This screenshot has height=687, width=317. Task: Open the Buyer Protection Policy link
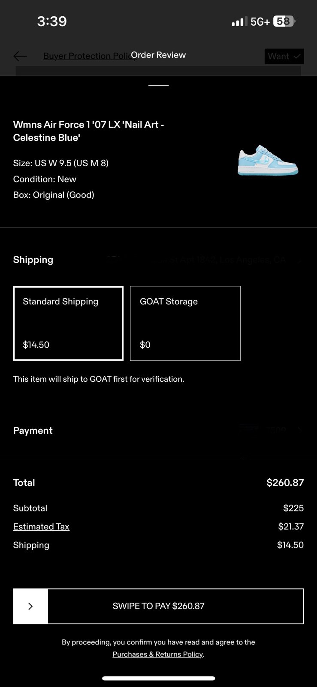coord(89,56)
